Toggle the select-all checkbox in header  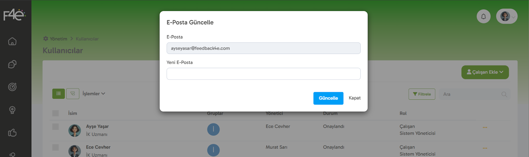tap(56, 113)
